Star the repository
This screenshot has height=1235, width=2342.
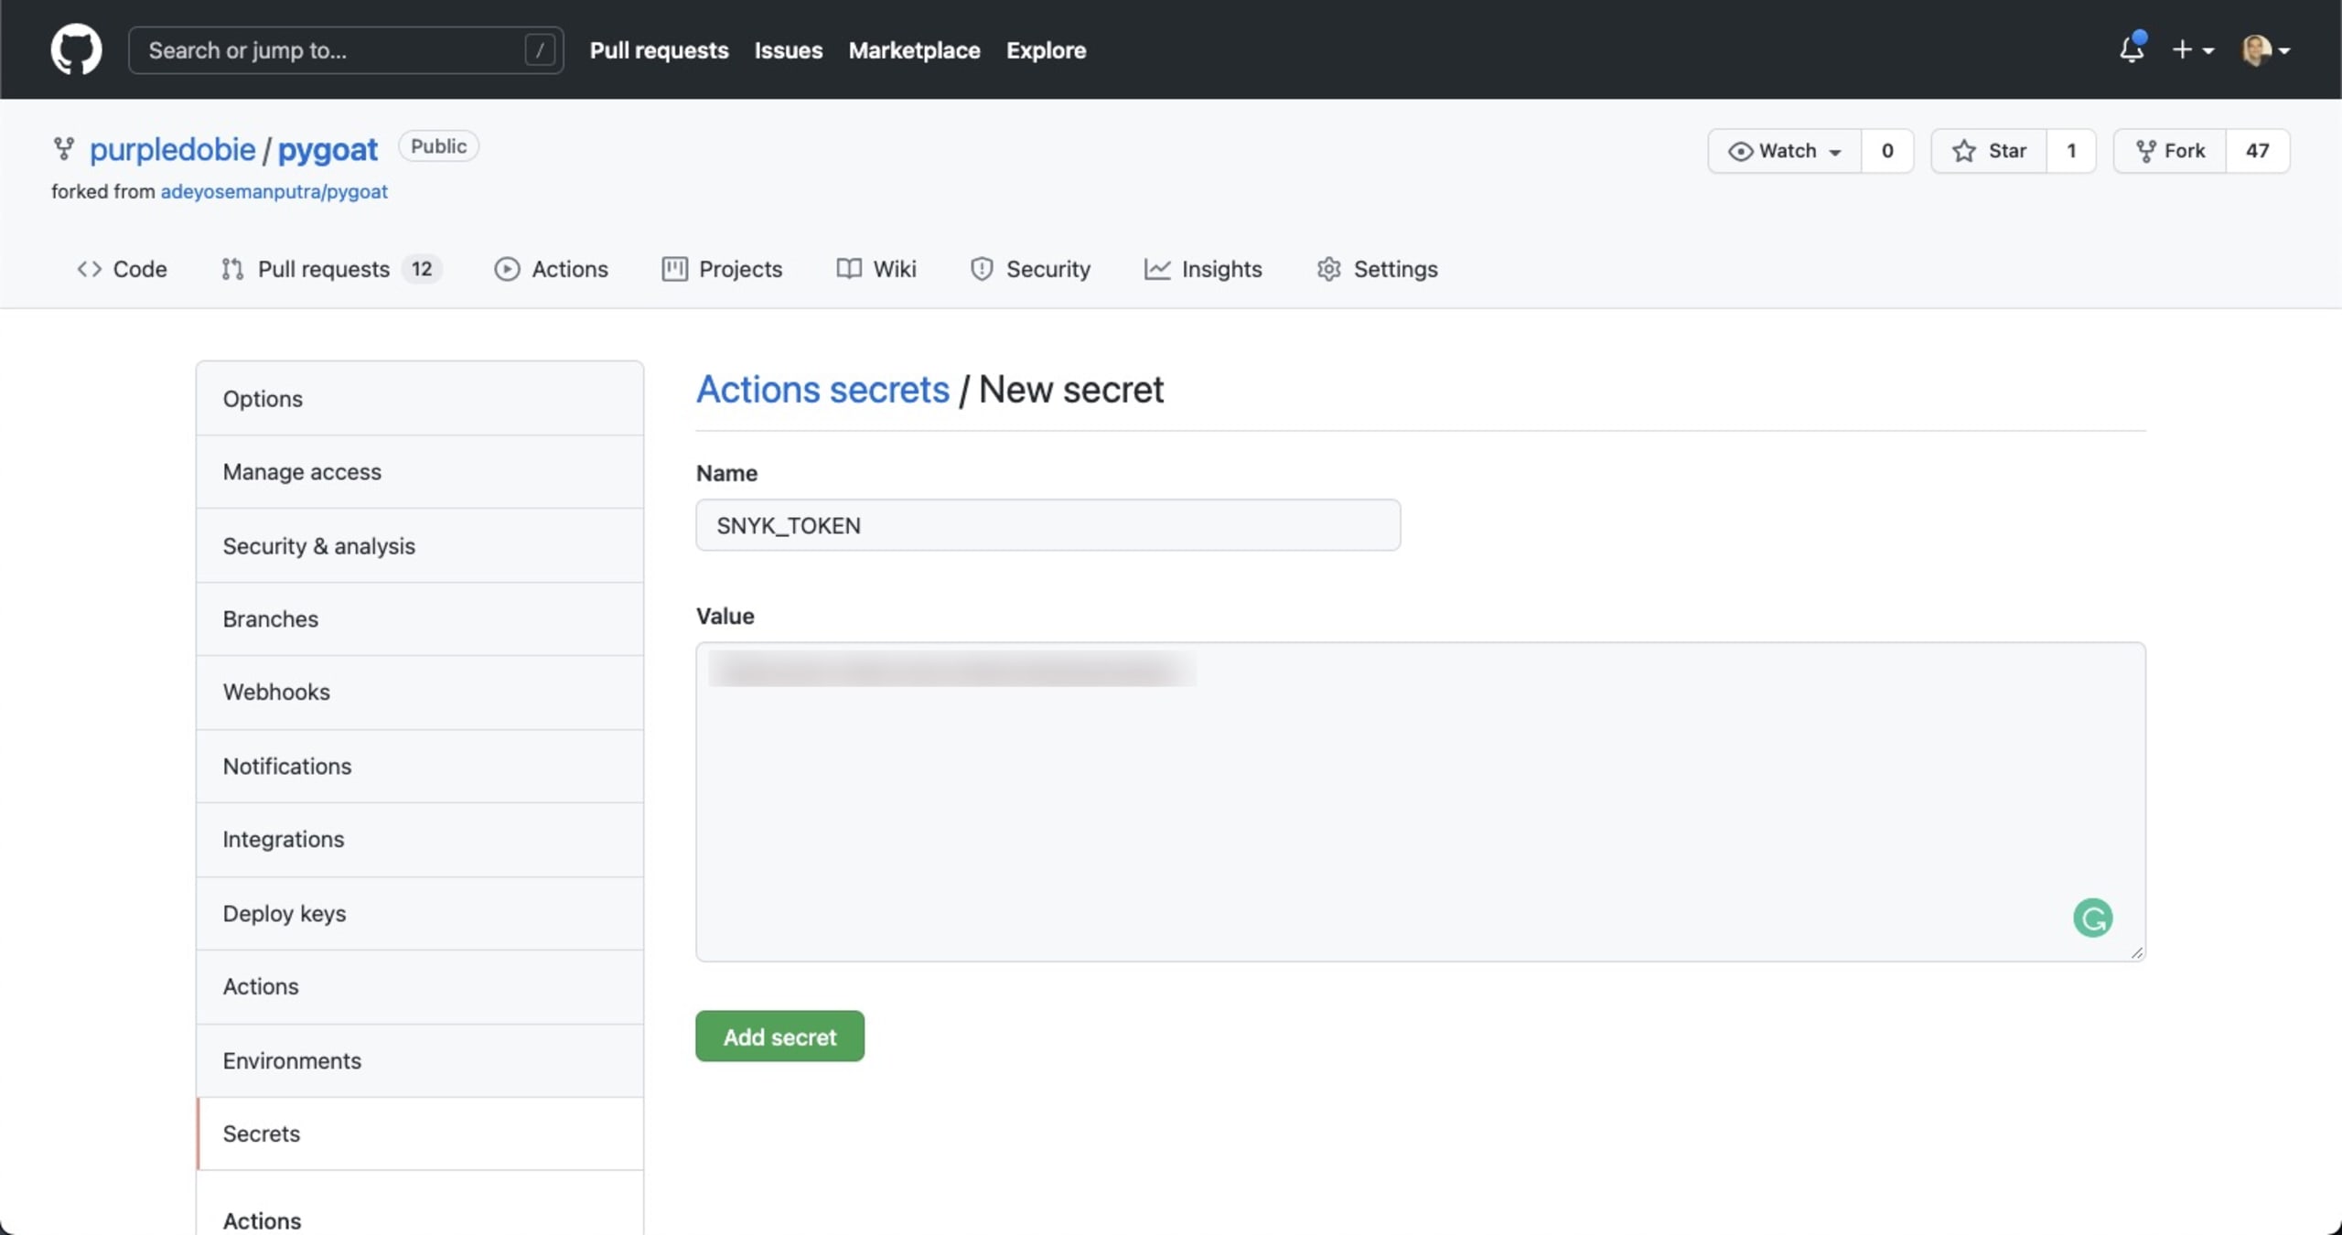coord(1989,151)
